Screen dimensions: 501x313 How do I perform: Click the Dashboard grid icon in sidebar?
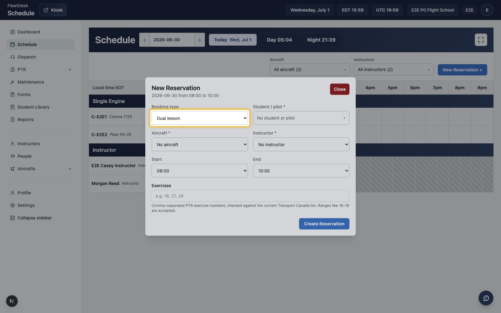[13, 32]
